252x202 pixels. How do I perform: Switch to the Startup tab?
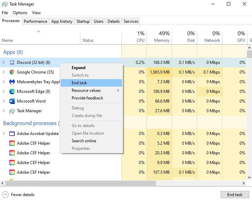(83, 21)
